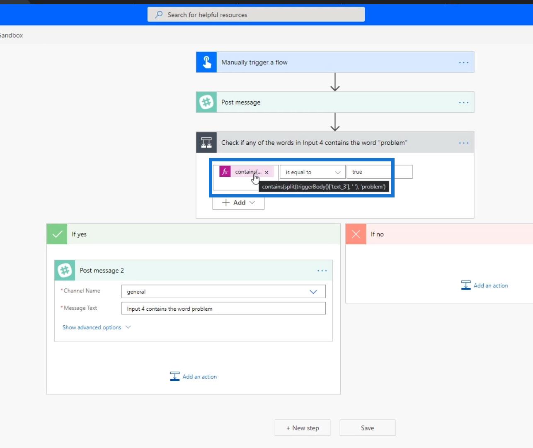The width and height of the screenshot is (533, 448).
Task: Click the Slack icon on Post message 2
Action: pos(65,270)
